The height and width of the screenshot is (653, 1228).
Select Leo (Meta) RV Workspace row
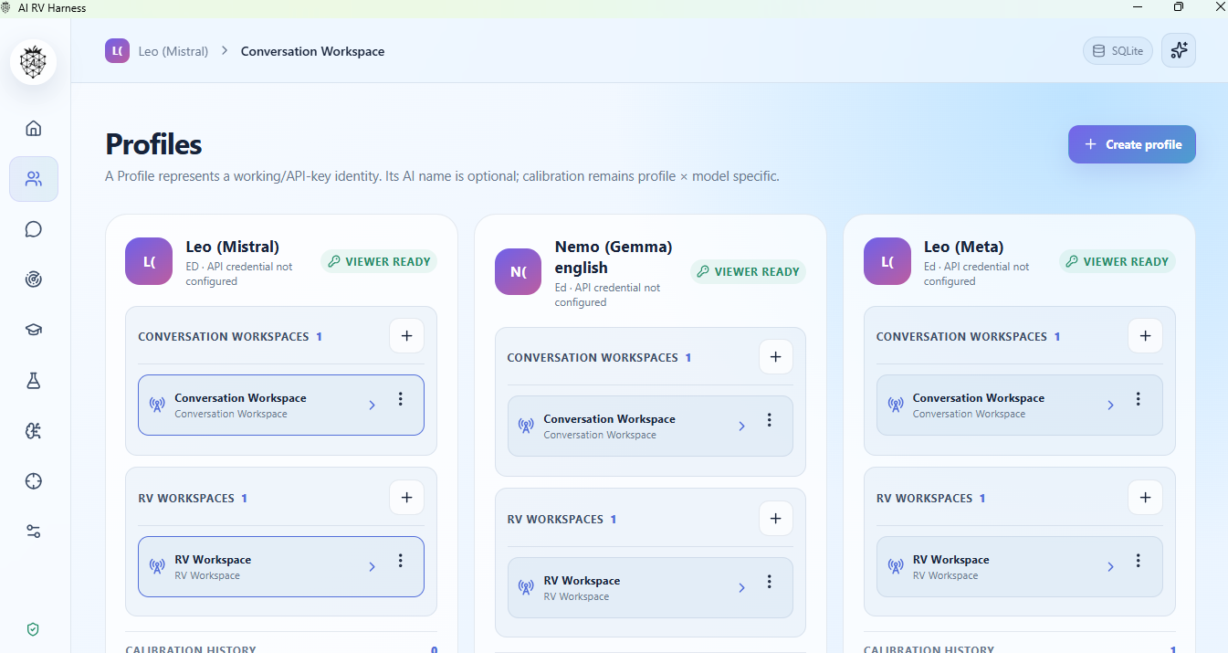(1020, 566)
